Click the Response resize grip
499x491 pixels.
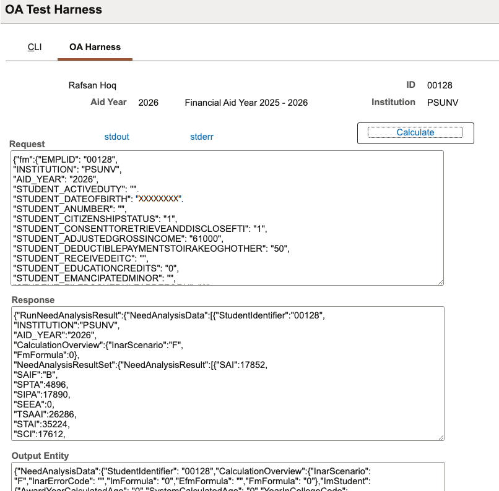[440, 437]
